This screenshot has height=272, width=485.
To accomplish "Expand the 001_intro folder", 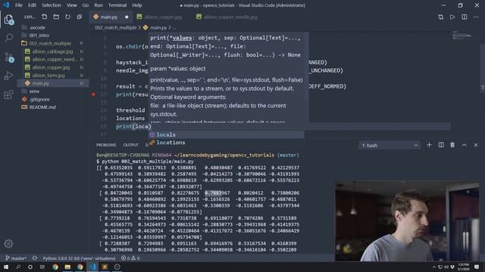I will coord(39,36).
